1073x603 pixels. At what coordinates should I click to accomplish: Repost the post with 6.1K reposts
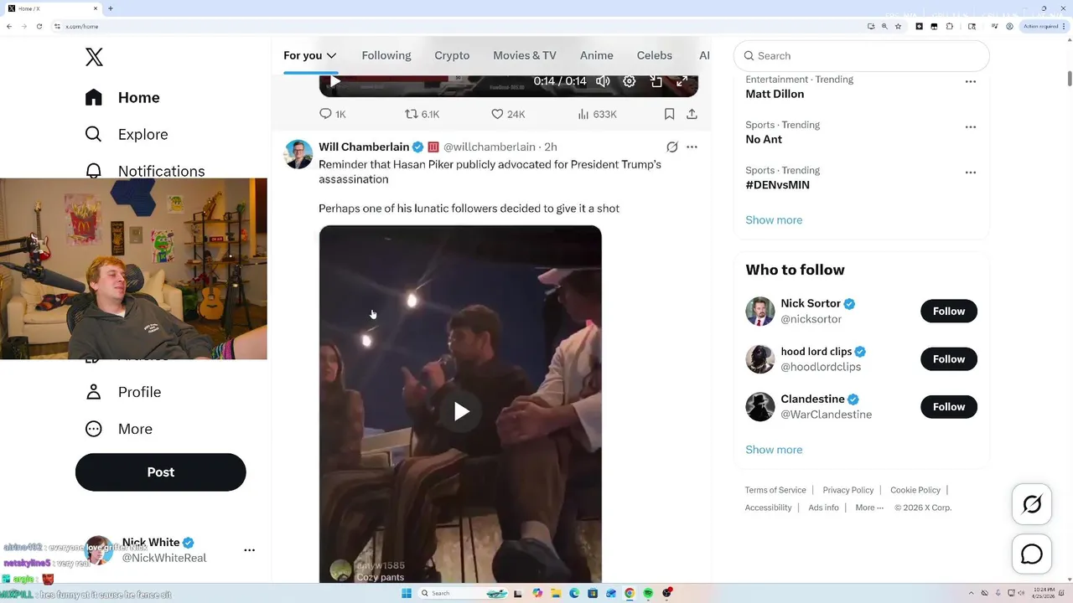click(x=422, y=114)
